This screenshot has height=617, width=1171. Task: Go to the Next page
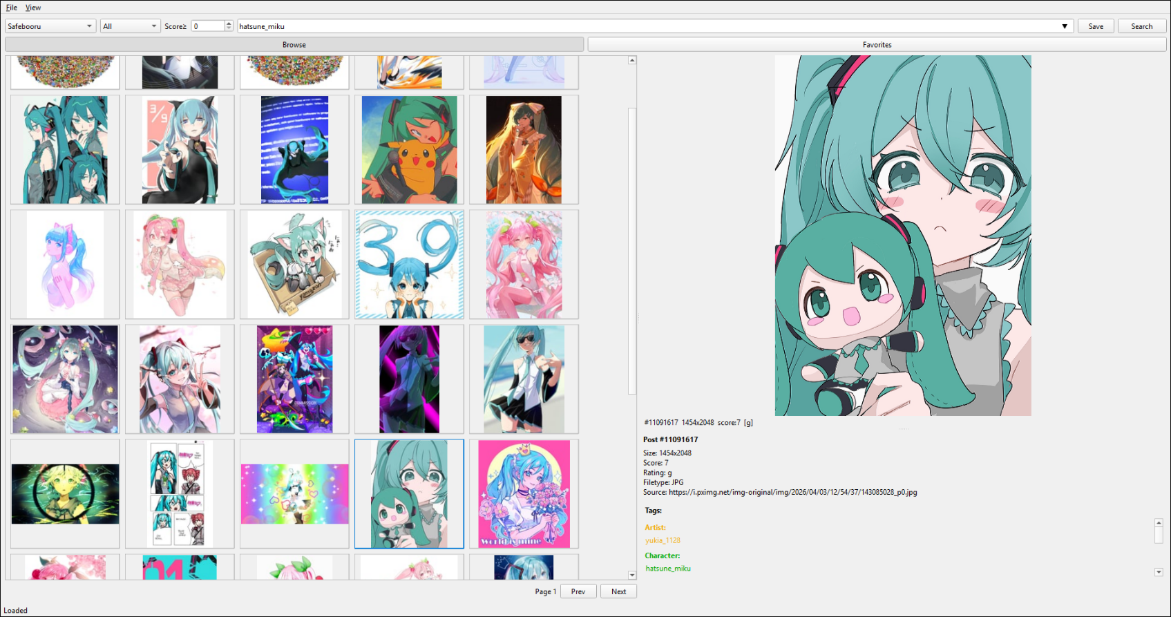(618, 591)
